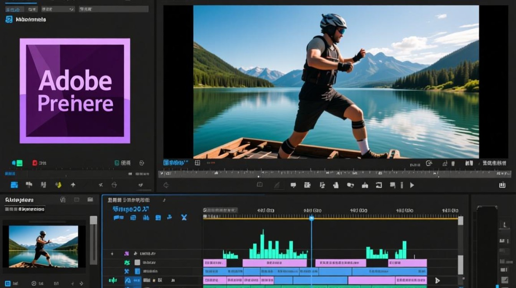The image size is (516, 288).
Task: Click the blue timeline timecode display
Action: pyautogui.click(x=131, y=209)
